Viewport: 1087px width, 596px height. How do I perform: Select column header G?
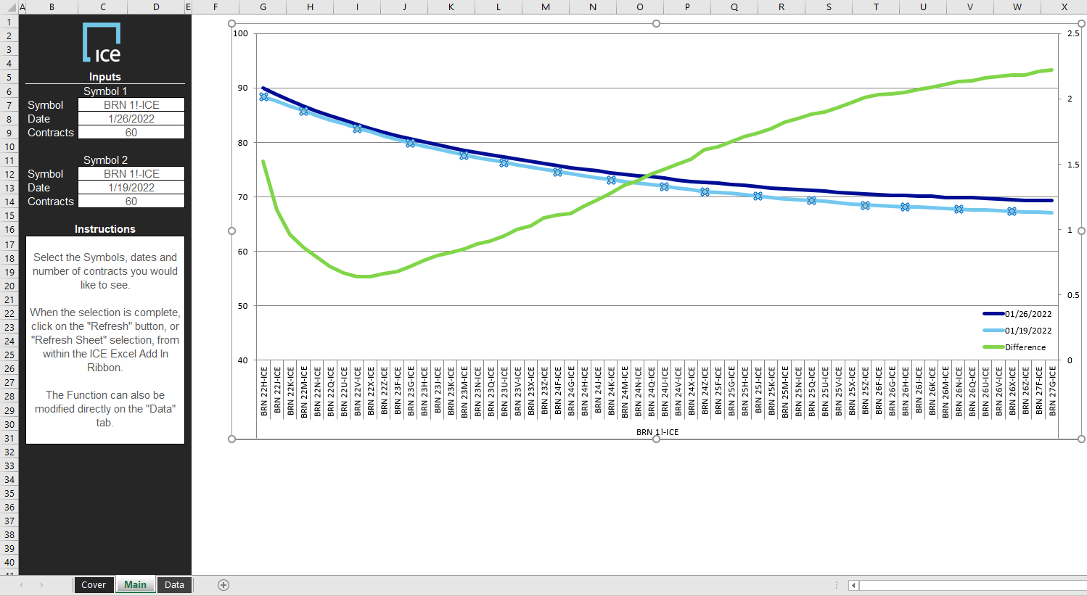tap(263, 7)
